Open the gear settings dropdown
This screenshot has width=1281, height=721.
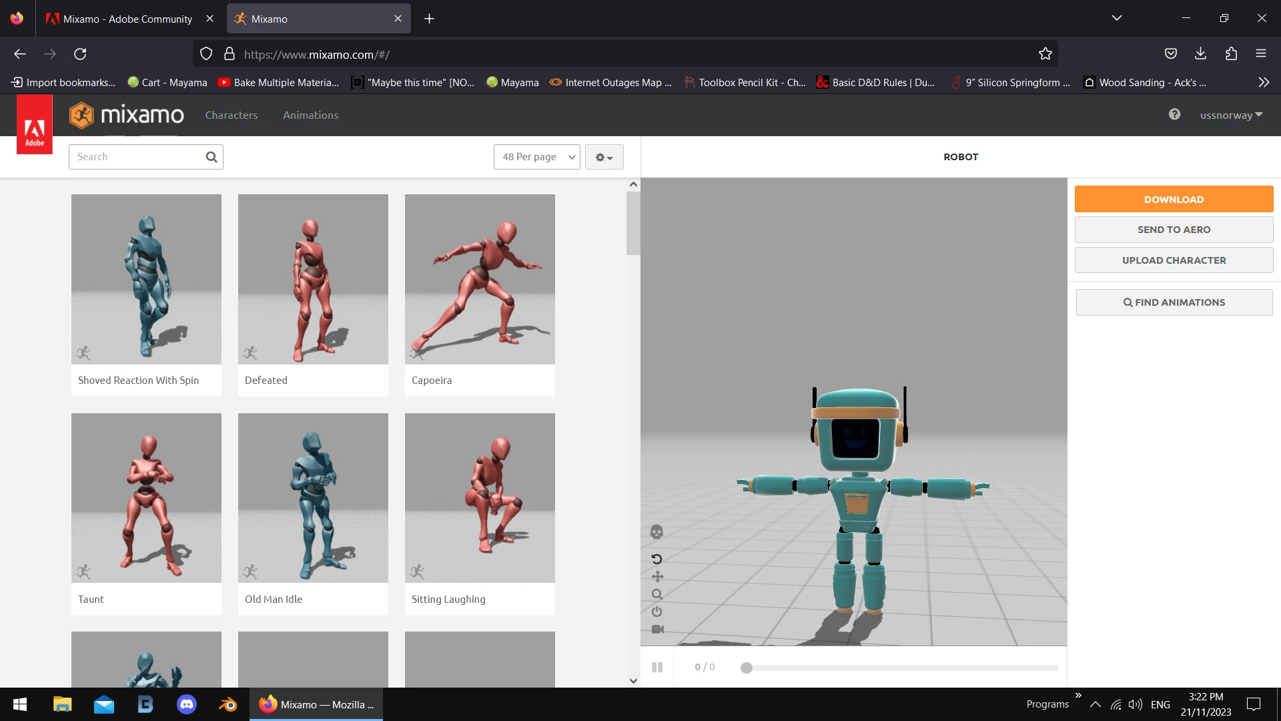pyautogui.click(x=604, y=158)
